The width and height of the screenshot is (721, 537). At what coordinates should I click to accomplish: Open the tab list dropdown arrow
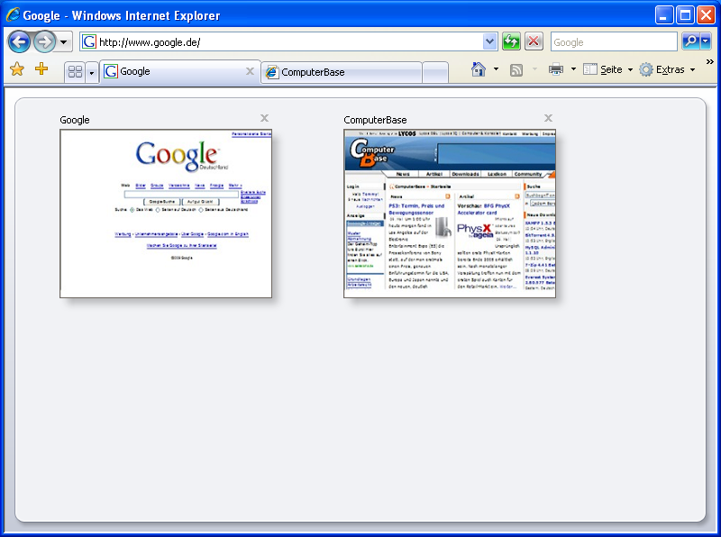[x=92, y=73]
